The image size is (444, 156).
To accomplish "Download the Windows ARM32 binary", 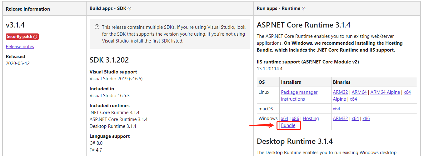I will (340, 118).
